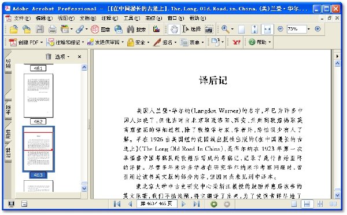Click the Open file folder icon

tap(14, 29)
